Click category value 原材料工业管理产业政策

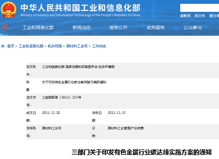coord(126,128)
